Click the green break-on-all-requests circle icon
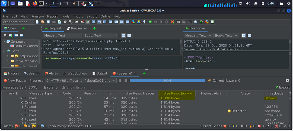 (x=150, y=22)
